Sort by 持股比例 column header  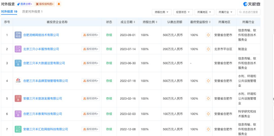click(x=150, y=22)
